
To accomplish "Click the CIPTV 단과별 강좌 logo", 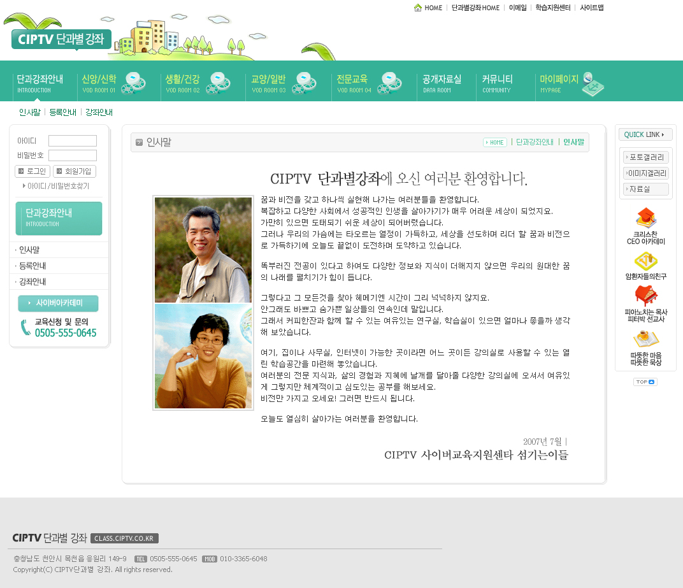I will [x=61, y=39].
